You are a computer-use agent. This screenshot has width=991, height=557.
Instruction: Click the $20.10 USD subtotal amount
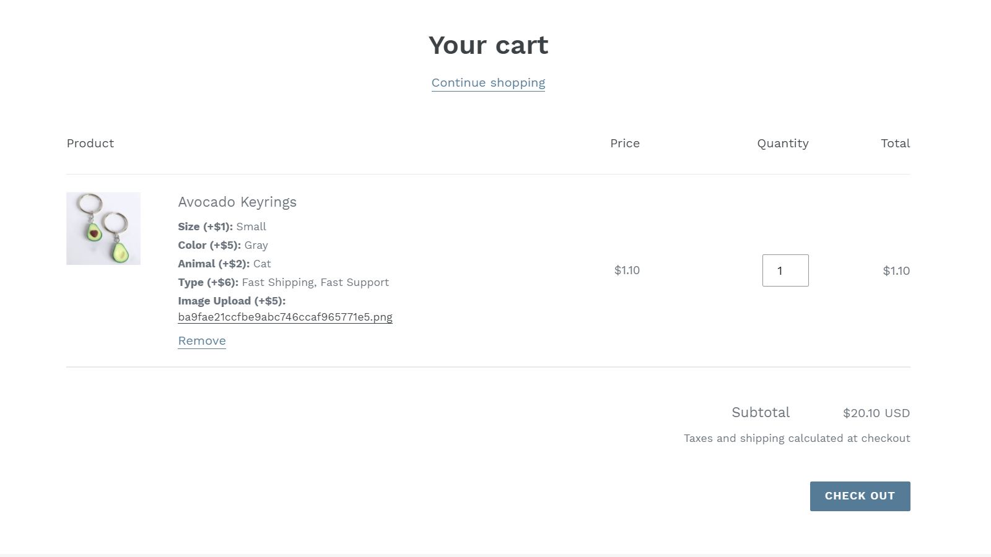(875, 413)
